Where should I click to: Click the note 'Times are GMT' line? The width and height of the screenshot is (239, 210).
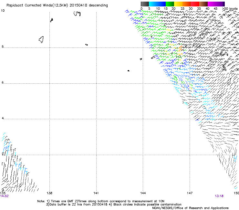[100, 201]
